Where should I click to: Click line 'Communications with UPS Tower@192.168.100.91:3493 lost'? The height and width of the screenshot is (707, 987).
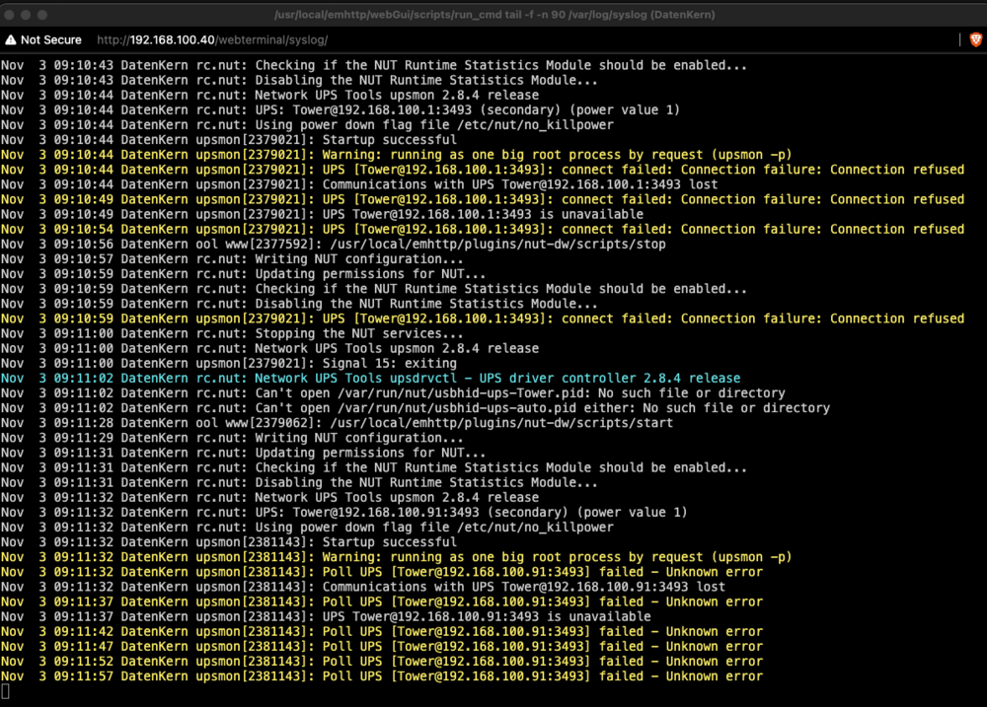(362, 587)
